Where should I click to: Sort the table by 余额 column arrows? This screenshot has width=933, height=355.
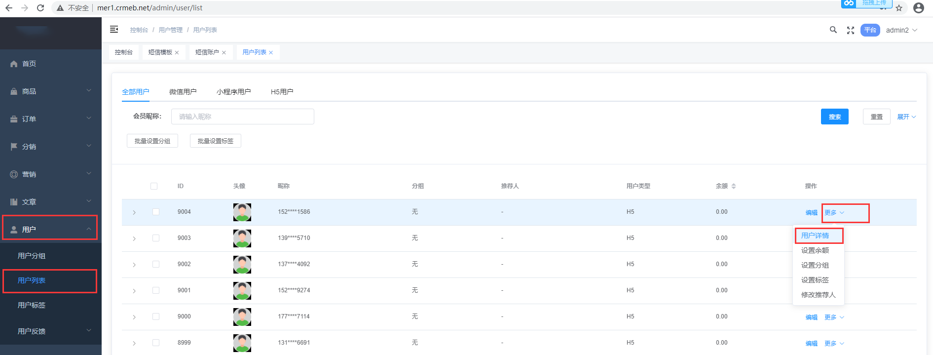click(x=733, y=186)
